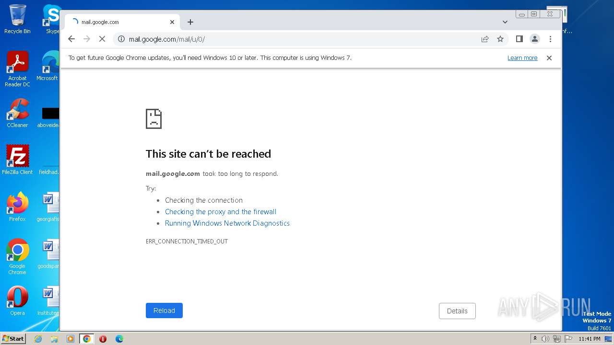
Task: Open Firefox desktop shortcut
Action: pos(17,207)
